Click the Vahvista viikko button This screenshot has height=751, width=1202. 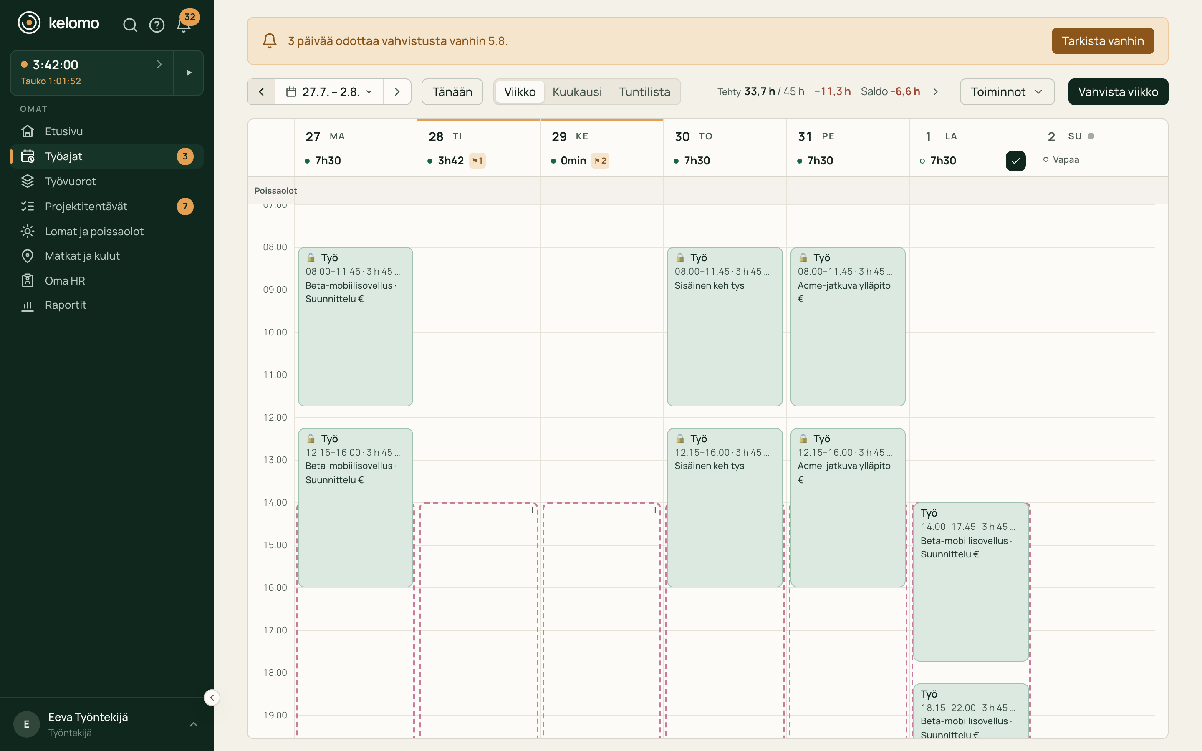click(x=1118, y=92)
